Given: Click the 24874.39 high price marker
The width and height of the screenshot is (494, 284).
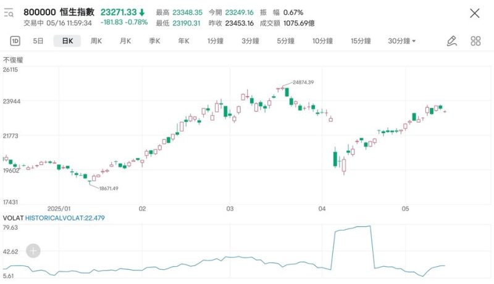Looking at the screenshot, I should pos(303,82).
